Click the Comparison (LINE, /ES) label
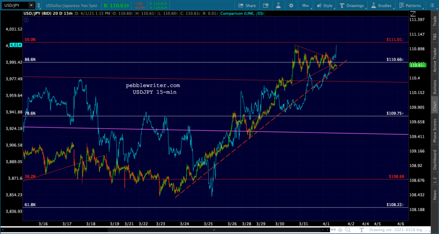 (242, 13)
